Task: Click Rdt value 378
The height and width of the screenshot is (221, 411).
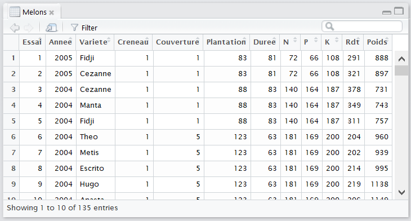Action: 354,90
